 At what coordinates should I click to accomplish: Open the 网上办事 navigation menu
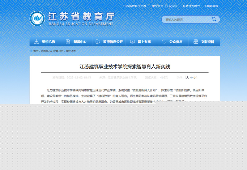click(144, 42)
